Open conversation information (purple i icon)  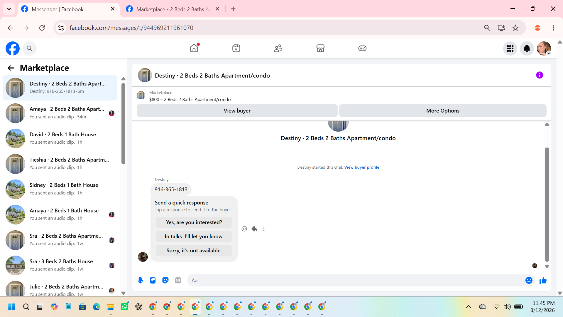540,75
